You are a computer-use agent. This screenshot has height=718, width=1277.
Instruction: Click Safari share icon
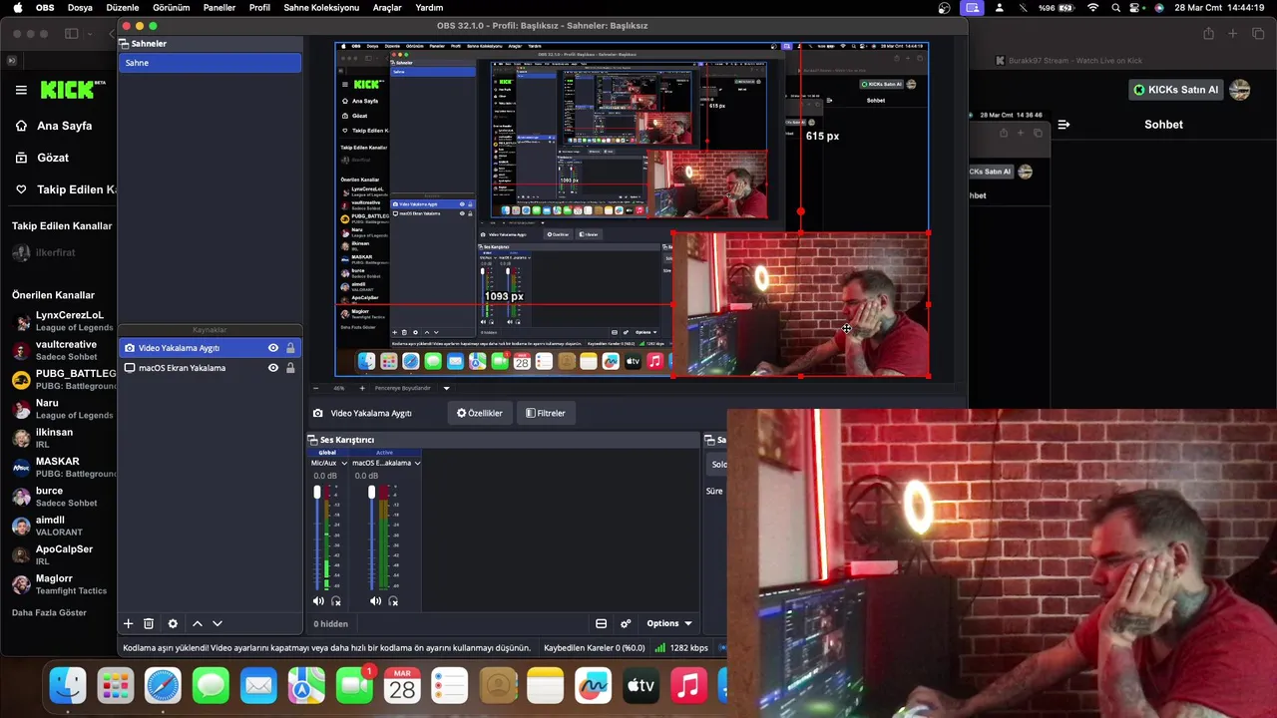coord(1208,33)
